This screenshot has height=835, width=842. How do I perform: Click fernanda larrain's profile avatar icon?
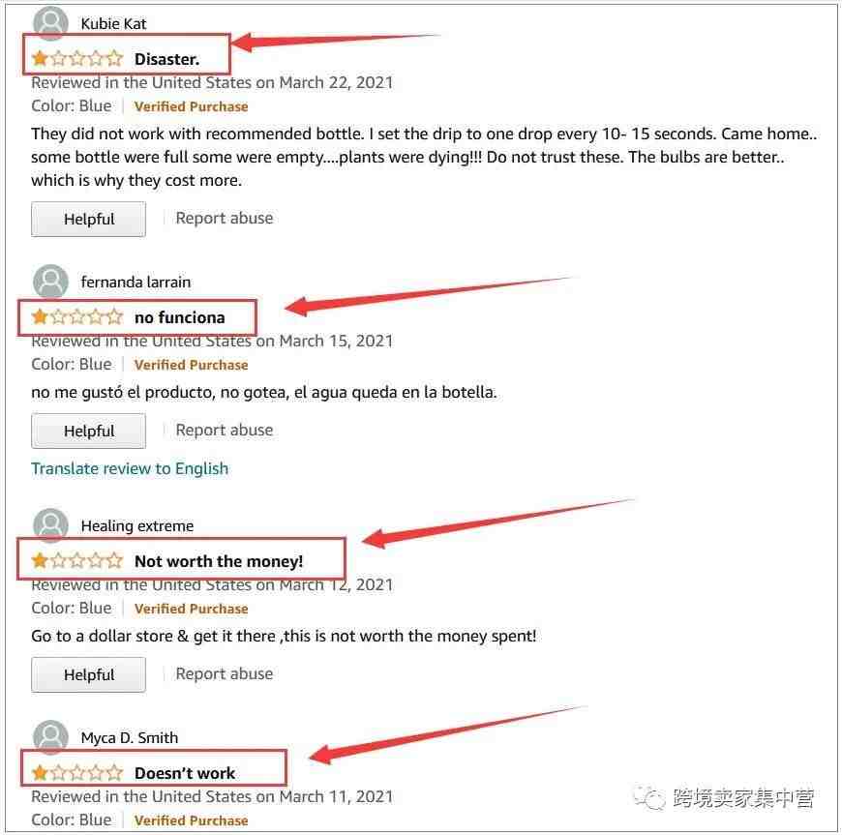50,282
